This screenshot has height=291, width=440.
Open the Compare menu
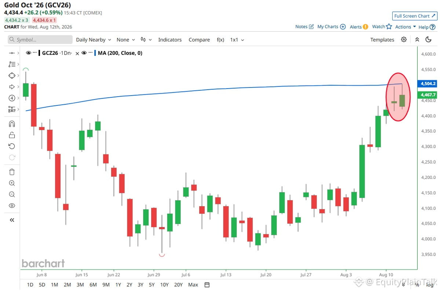199,40
